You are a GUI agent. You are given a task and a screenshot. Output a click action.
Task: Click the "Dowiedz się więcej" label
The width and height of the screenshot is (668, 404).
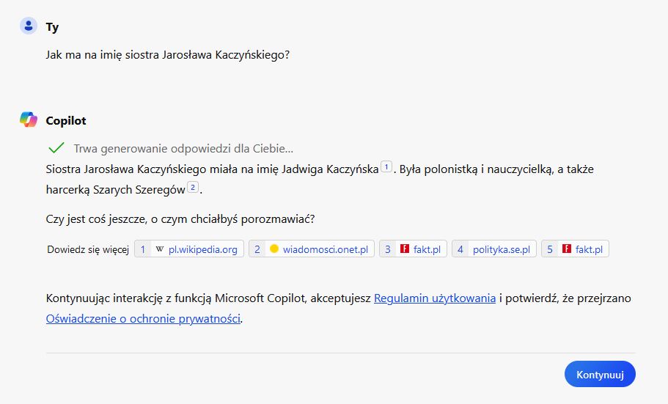click(88, 249)
